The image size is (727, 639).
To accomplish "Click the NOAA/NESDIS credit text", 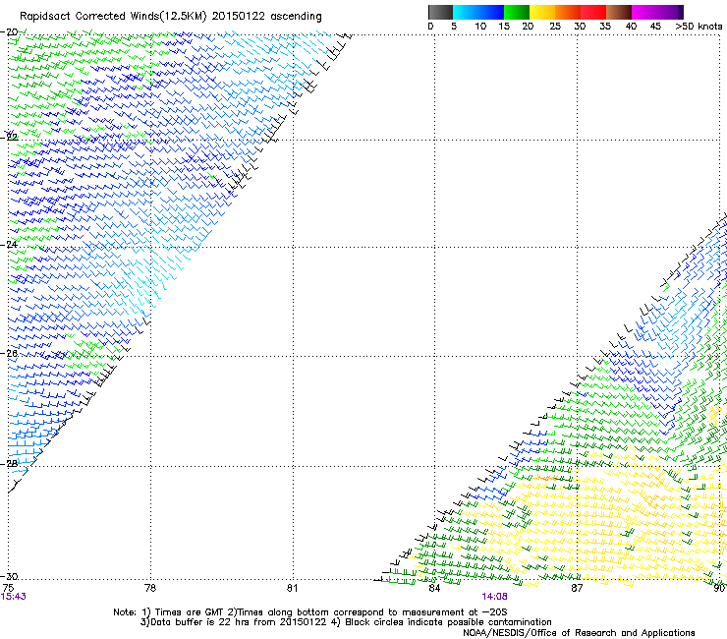I will 579,633.
